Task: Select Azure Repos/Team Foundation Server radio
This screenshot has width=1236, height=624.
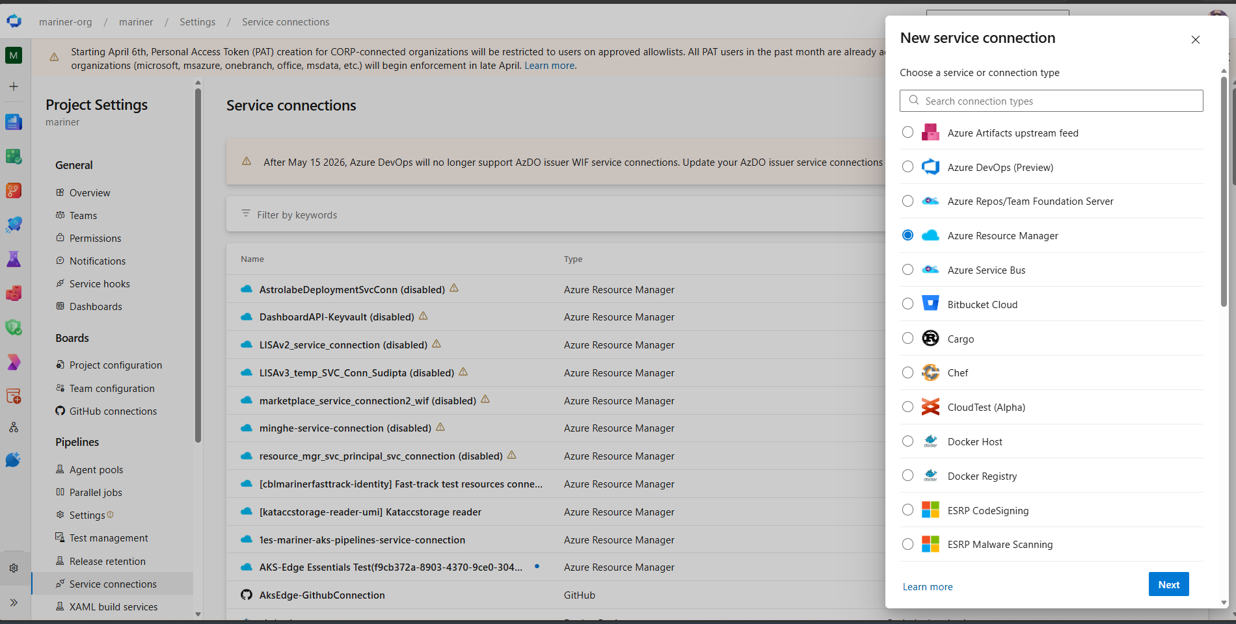Action: coord(907,201)
